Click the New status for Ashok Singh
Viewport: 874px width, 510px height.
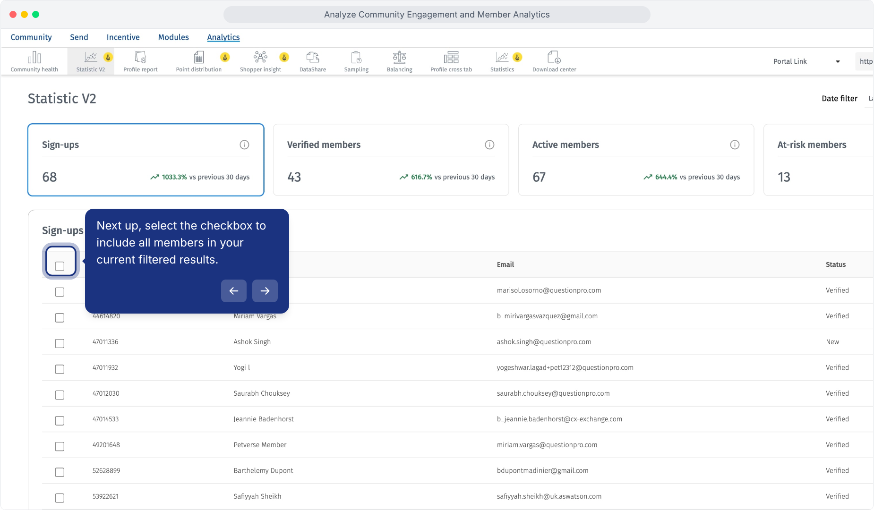pyautogui.click(x=832, y=342)
